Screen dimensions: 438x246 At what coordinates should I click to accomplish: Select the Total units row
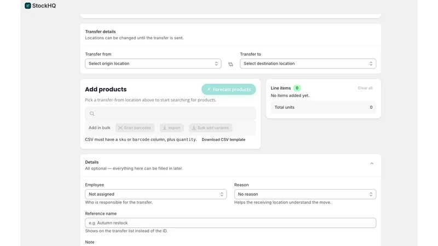323,107
